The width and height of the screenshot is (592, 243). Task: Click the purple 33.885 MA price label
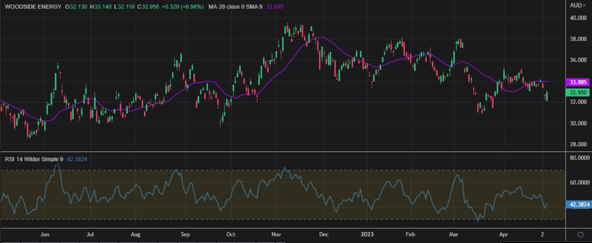click(x=577, y=82)
